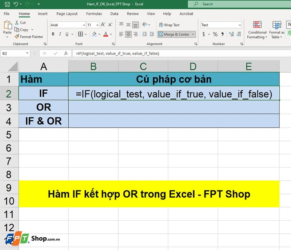This screenshot has height=250, width=291.
Task: Toggle Merge & Center
Action: coord(174,34)
